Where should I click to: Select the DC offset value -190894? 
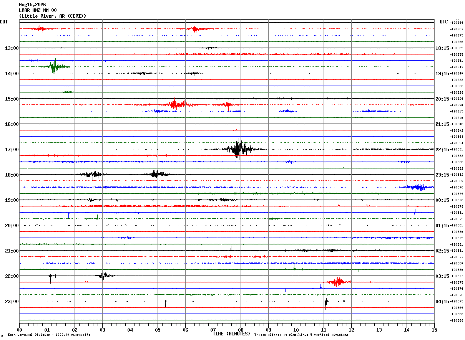[x=456, y=143]
